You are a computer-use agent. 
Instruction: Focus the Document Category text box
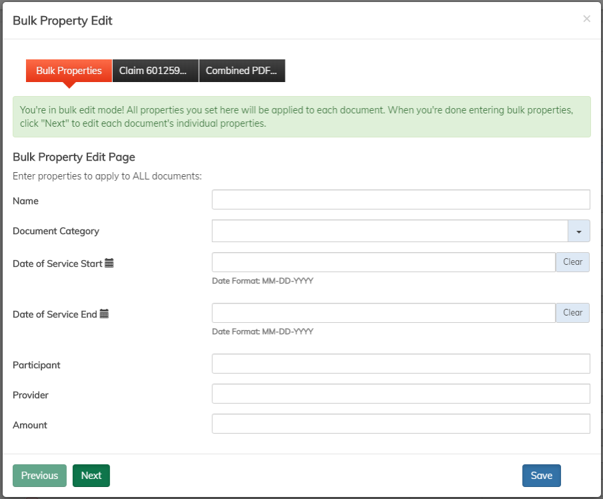pyautogui.click(x=390, y=231)
